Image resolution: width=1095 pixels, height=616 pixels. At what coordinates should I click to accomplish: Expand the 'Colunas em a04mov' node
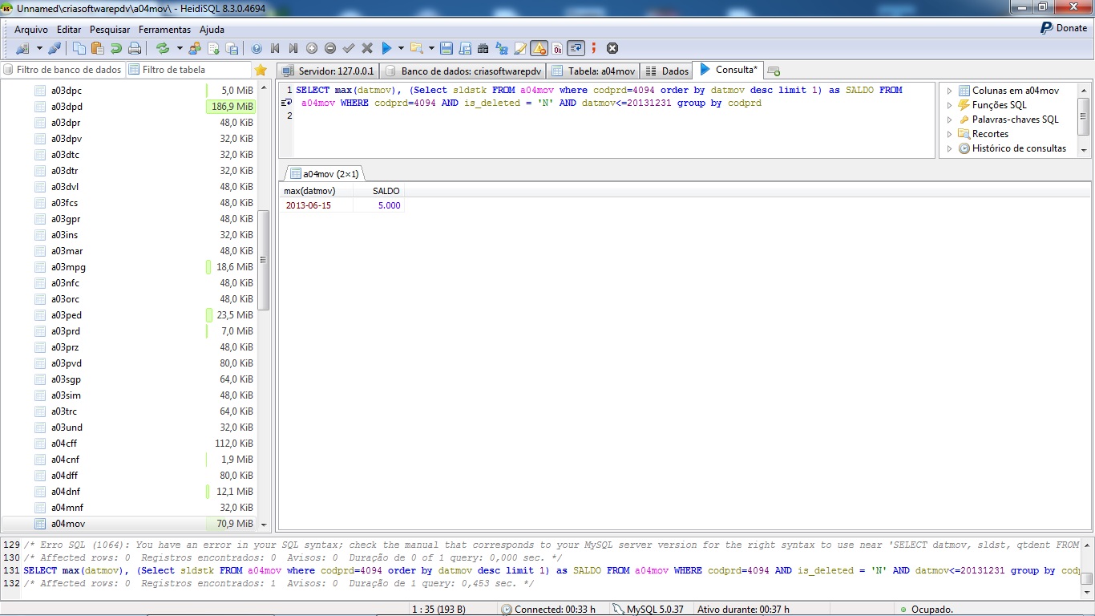pyautogui.click(x=950, y=91)
